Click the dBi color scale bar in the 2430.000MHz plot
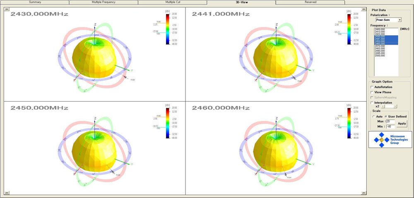 click(168, 29)
